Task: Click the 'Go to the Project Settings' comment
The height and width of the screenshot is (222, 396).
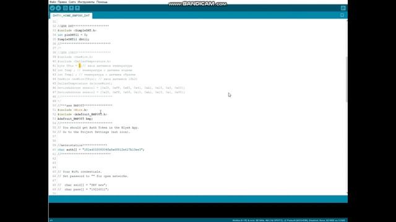Action: (93, 132)
